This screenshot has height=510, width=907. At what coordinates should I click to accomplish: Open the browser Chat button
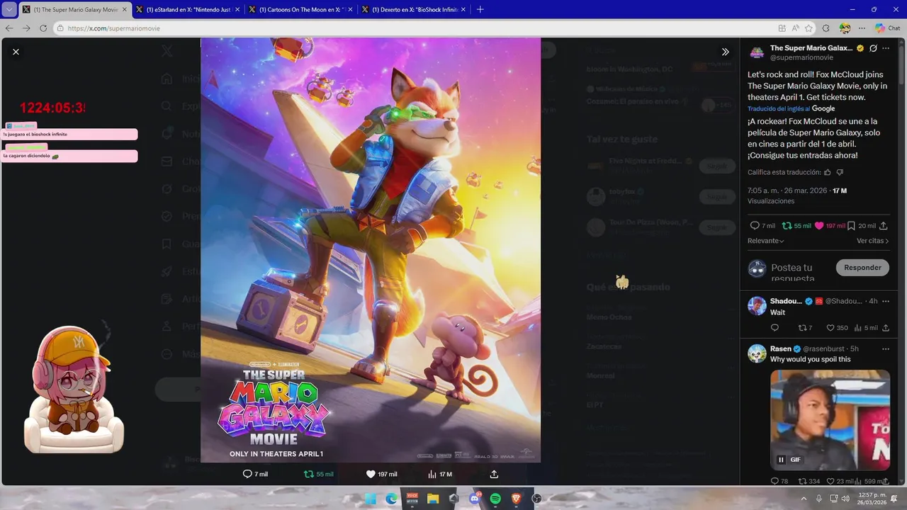pos(887,28)
